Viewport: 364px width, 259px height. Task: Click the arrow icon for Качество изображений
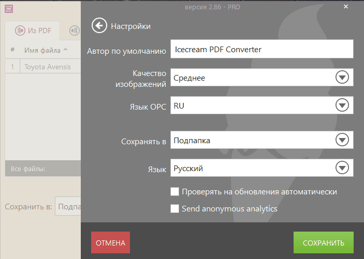click(342, 78)
